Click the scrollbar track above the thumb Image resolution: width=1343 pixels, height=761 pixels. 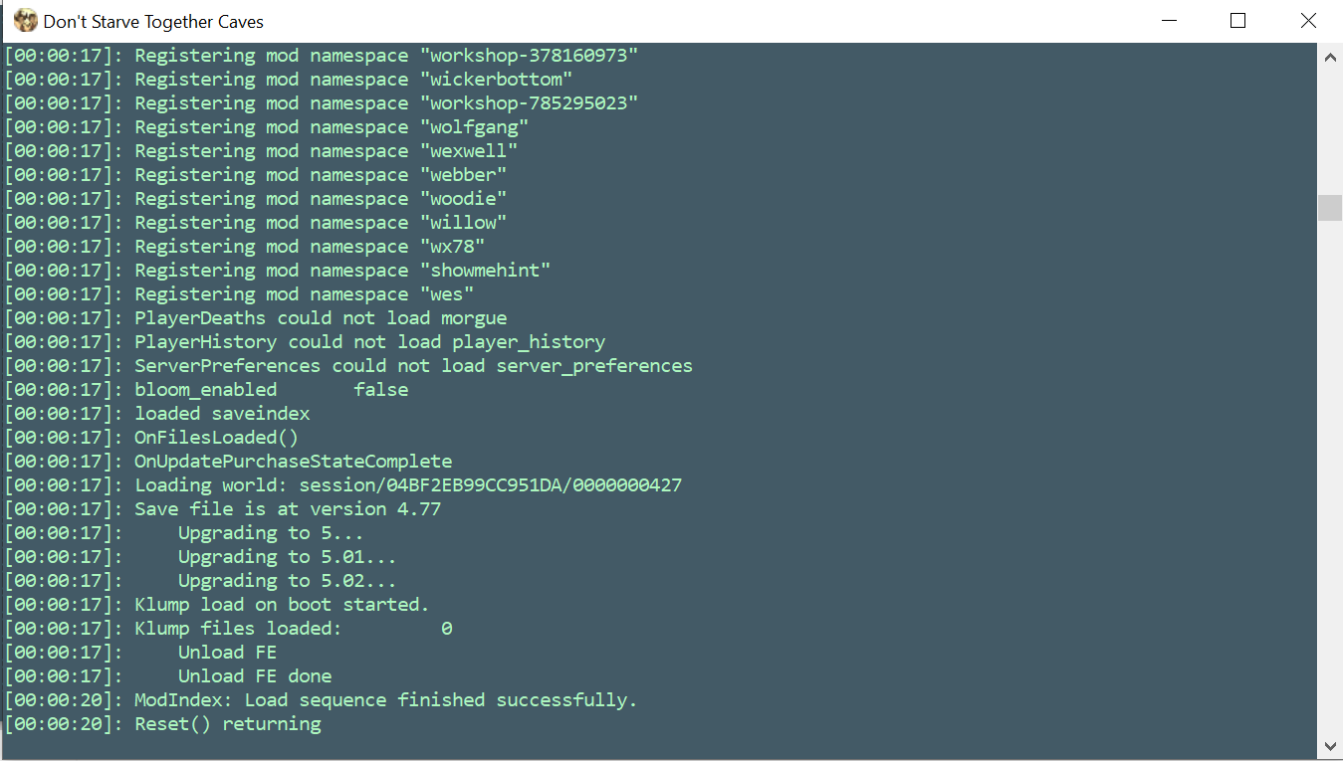[1330, 129]
